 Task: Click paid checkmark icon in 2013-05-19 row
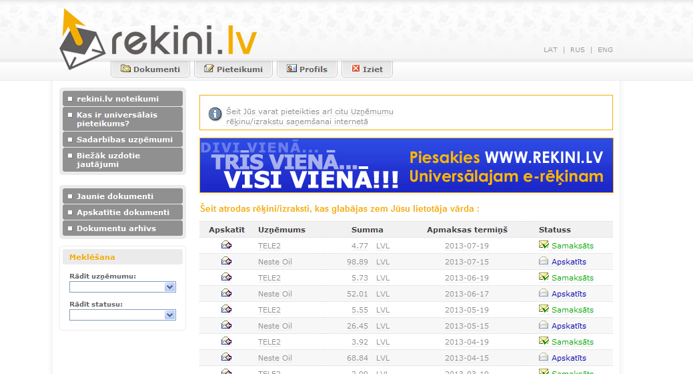click(x=544, y=309)
